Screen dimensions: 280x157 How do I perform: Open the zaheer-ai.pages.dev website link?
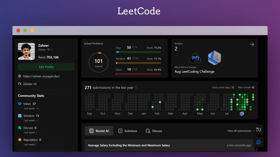(41, 76)
